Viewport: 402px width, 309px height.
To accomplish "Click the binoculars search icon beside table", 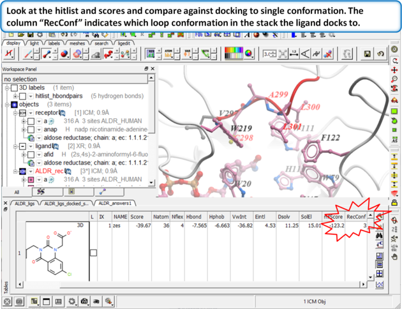I will (379, 236).
